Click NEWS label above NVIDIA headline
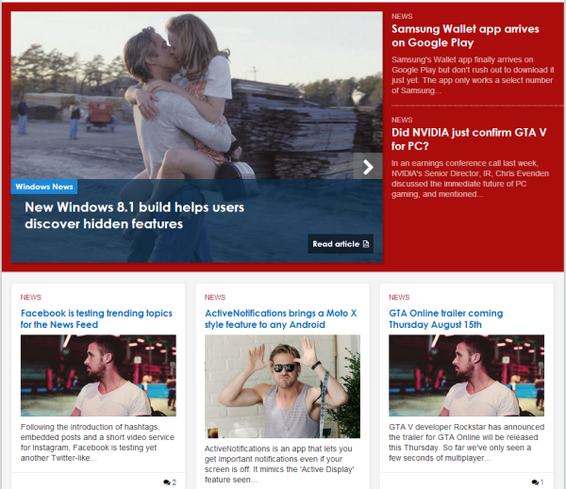The width and height of the screenshot is (566, 489). [x=402, y=120]
